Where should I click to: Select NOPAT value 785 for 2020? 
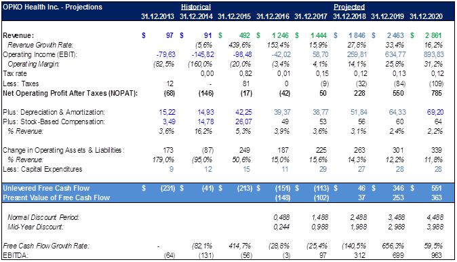click(437, 94)
